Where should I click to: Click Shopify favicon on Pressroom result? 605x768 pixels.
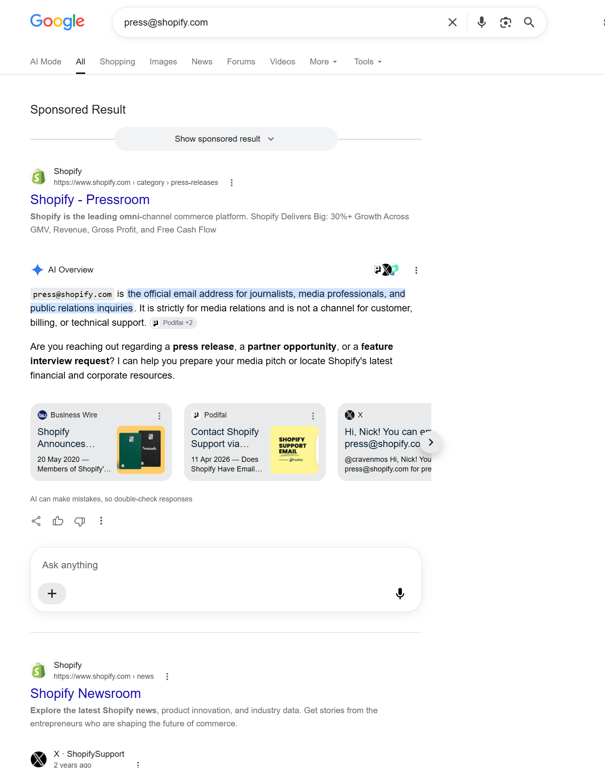click(x=38, y=176)
